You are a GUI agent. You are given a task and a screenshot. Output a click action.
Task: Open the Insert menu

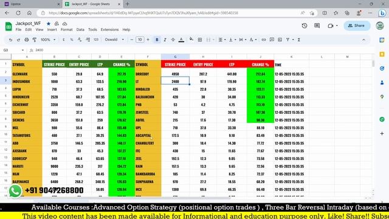(52, 30)
